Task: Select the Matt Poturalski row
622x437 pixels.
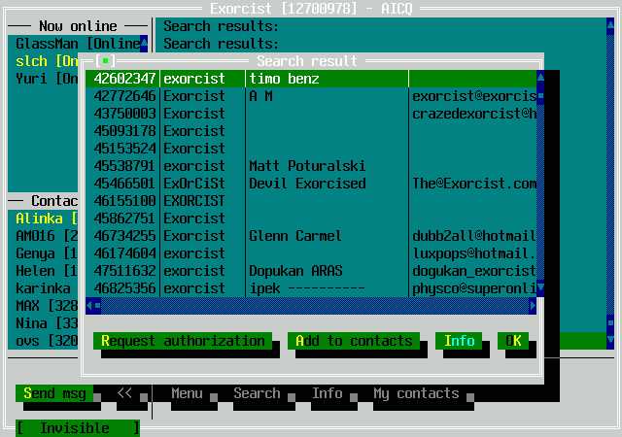Action: pos(311,166)
